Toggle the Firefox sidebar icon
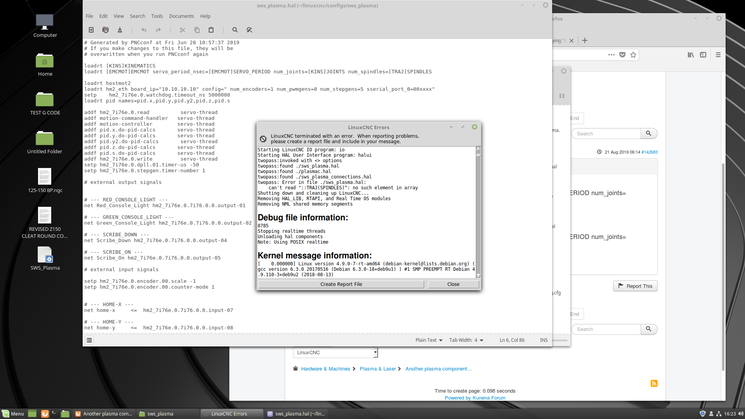 703,55
